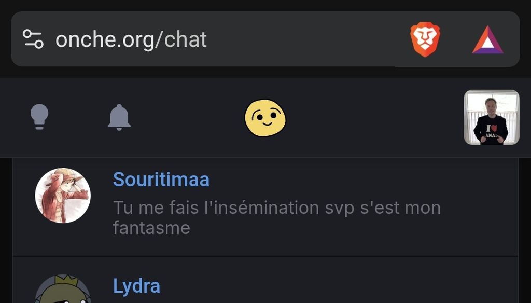Click Lydra's crowned avatar
531x303 pixels.
63,291
